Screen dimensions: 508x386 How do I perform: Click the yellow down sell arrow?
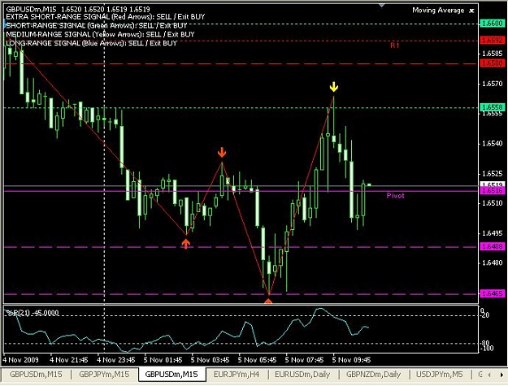click(x=334, y=87)
